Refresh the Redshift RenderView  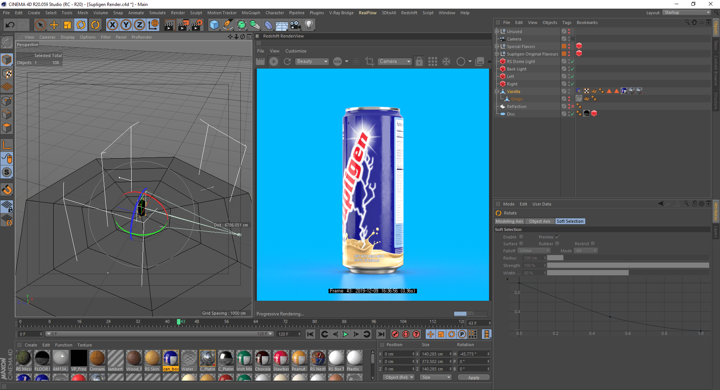tap(287, 61)
